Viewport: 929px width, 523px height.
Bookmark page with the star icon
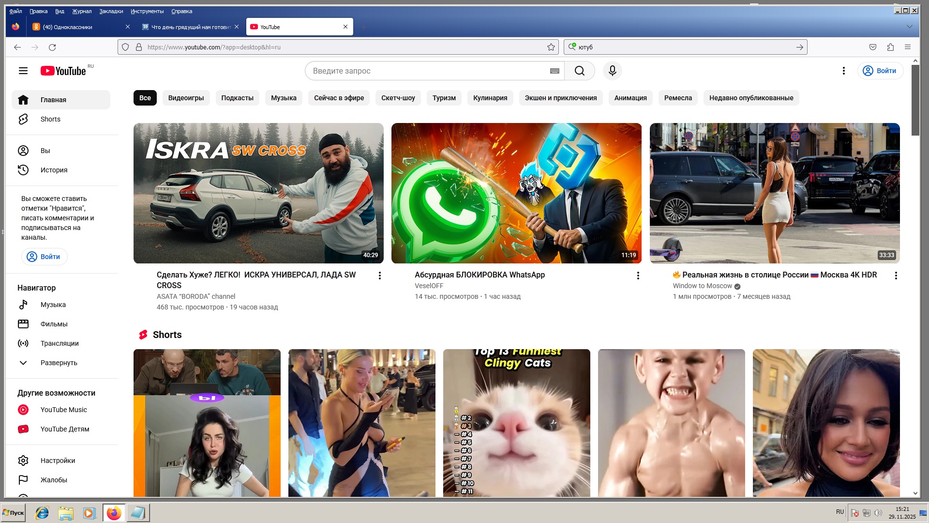(551, 47)
